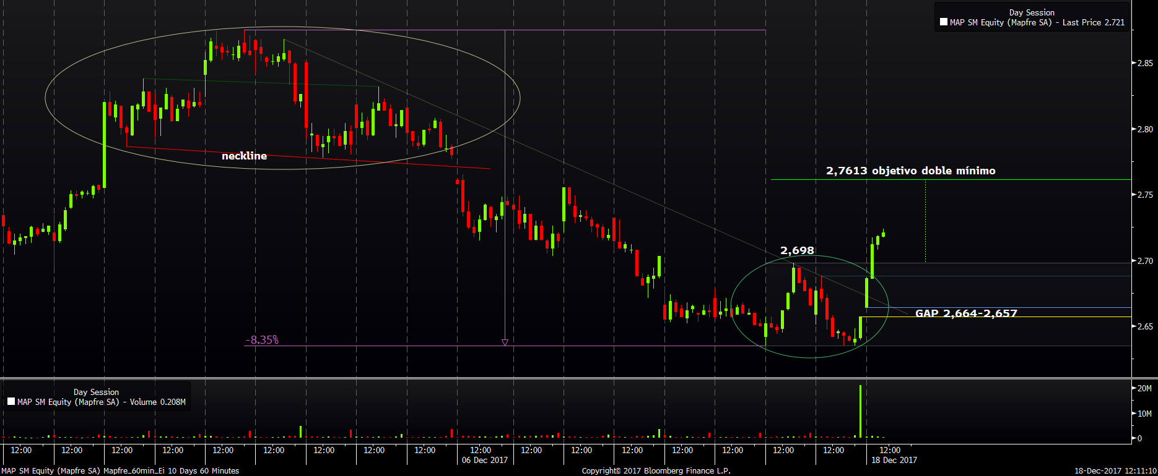Click the '-8.35%' measurement label
This screenshot has width=1158, height=476.
(x=262, y=340)
